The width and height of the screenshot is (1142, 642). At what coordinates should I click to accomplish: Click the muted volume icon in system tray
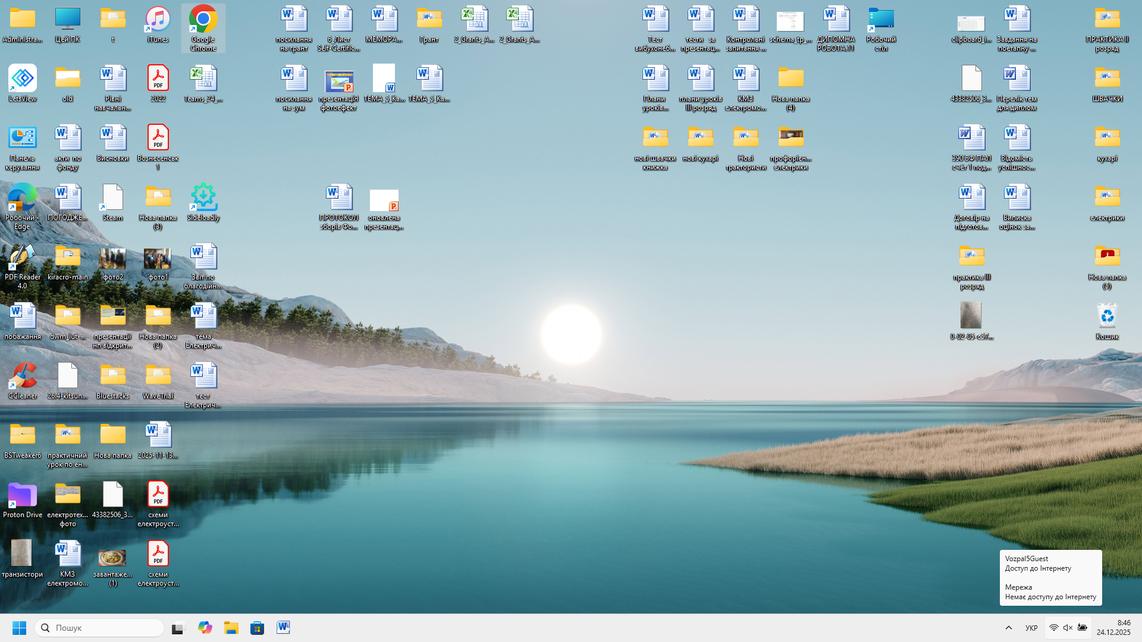1068,628
